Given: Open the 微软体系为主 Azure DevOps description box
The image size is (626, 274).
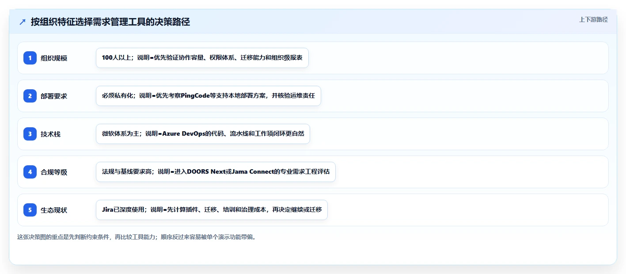Looking at the screenshot, I should pyautogui.click(x=203, y=134).
